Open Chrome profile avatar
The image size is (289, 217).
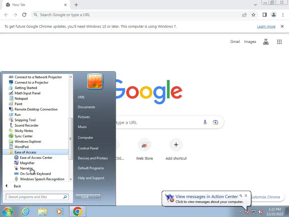click(x=274, y=15)
